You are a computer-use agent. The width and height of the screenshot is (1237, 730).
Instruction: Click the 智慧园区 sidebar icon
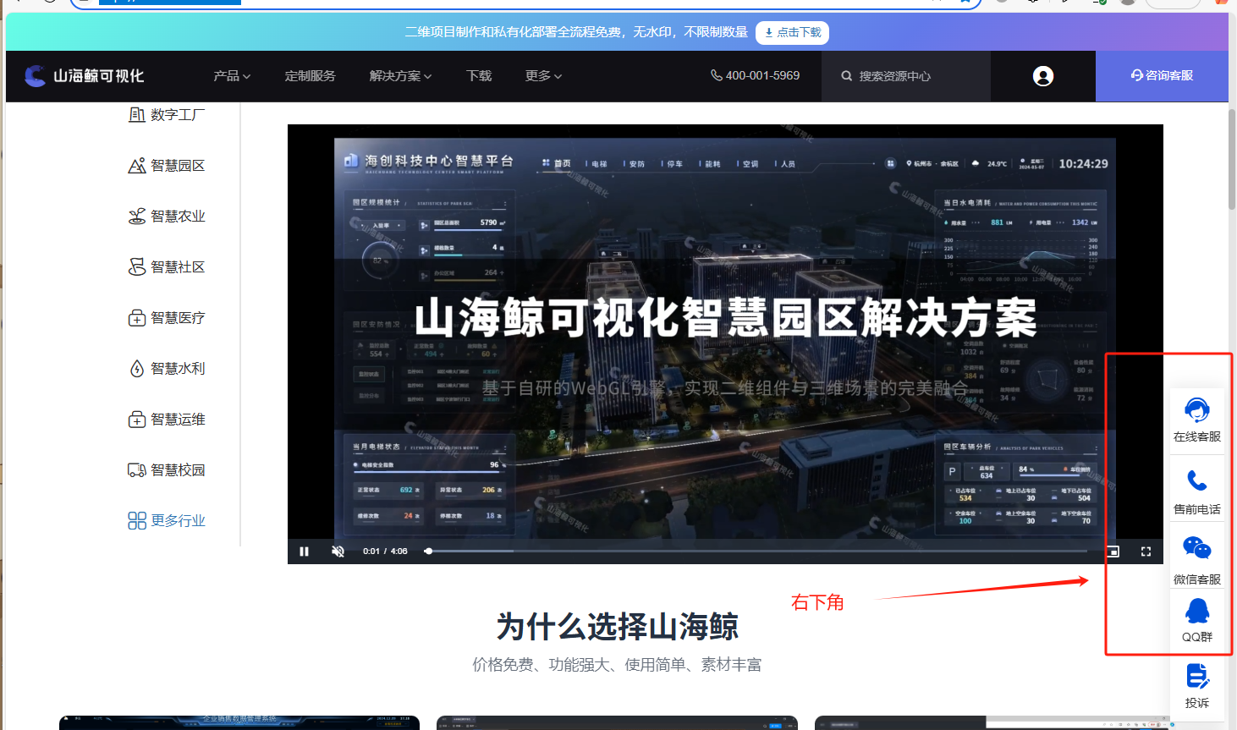click(136, 166)
